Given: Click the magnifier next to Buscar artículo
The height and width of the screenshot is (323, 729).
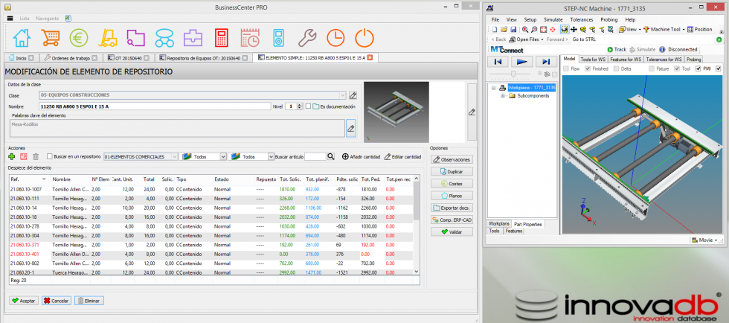Looking at the screenshot, I should click(331, 157).
